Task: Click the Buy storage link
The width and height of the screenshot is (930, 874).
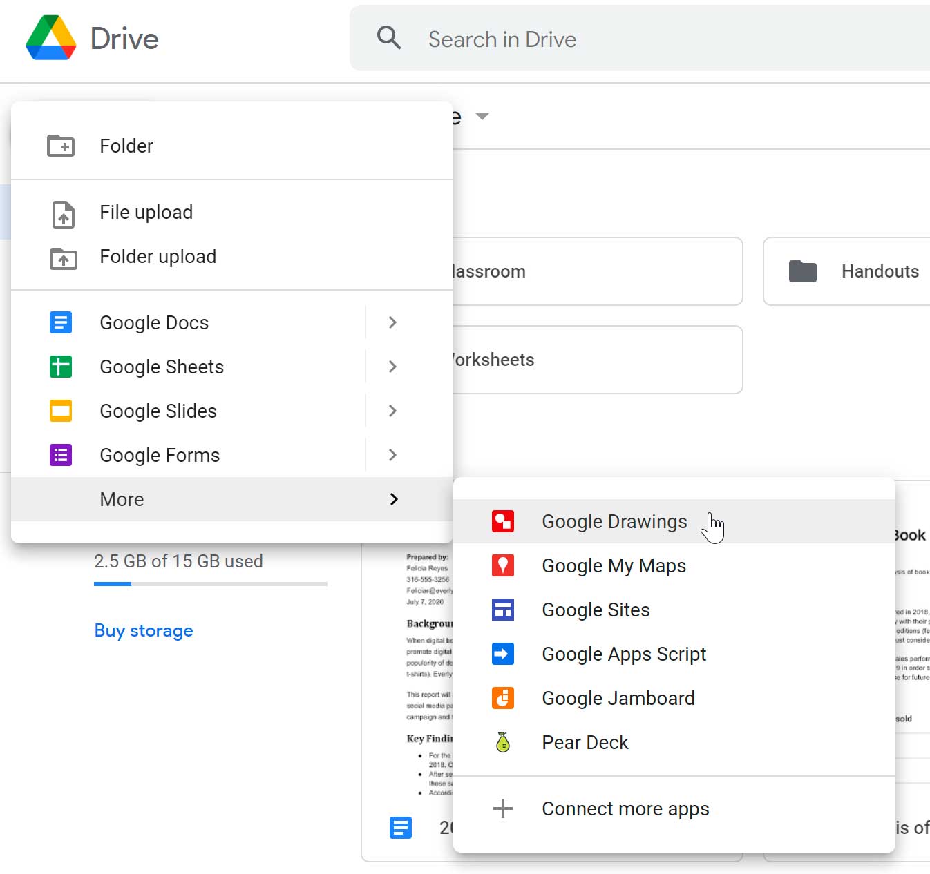Action: (143, 630)
